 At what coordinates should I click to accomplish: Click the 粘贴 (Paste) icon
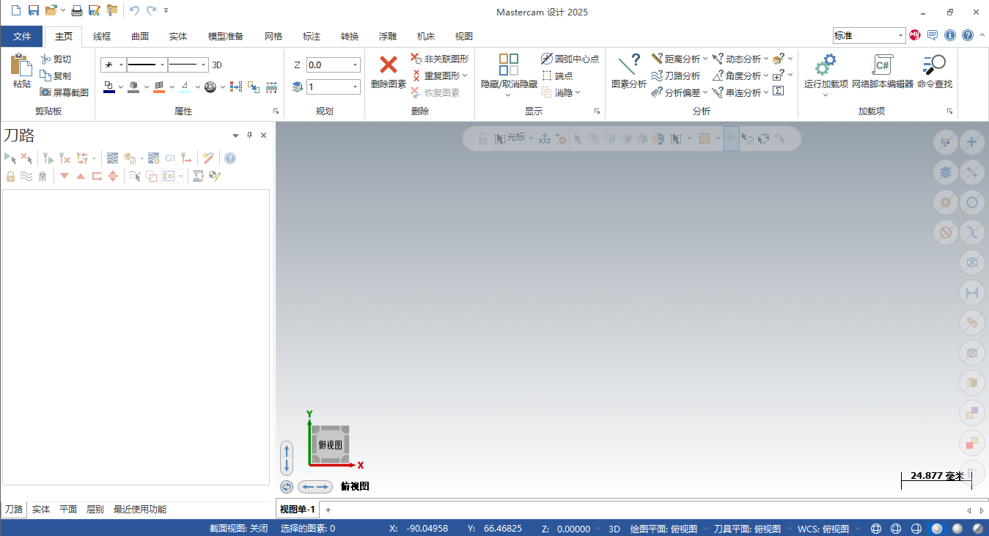point(21,65)
